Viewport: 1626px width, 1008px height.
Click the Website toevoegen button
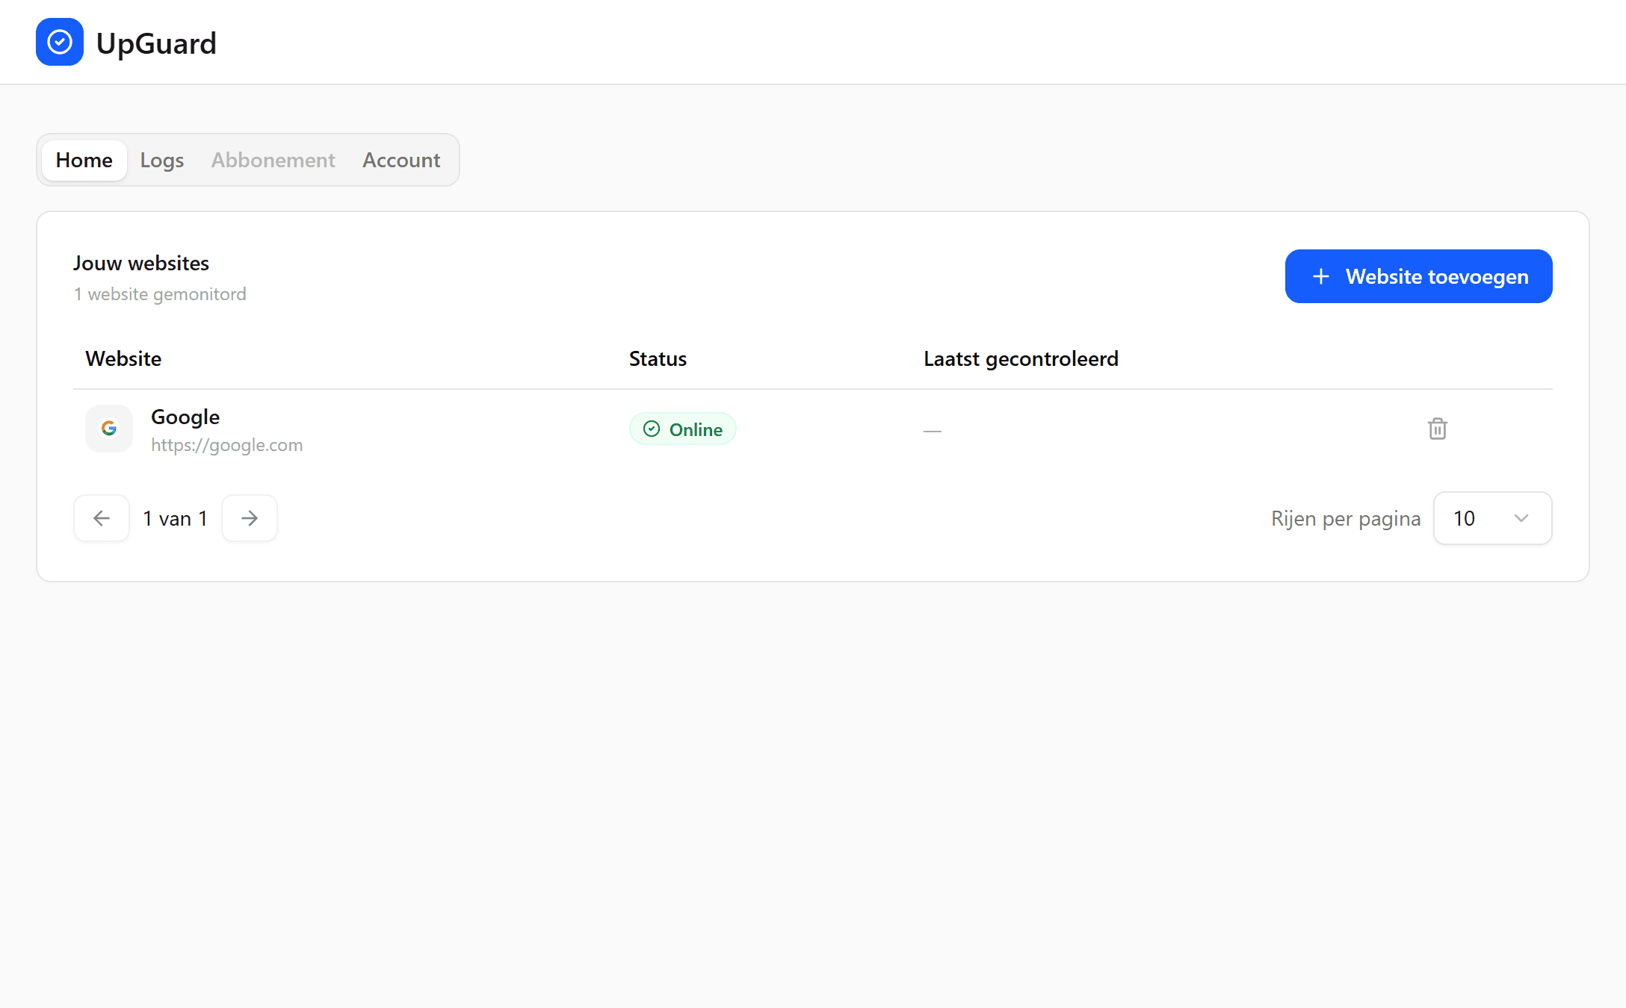[x=1418, y=276]
